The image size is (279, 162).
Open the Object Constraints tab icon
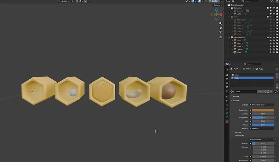tap(227, 113)
